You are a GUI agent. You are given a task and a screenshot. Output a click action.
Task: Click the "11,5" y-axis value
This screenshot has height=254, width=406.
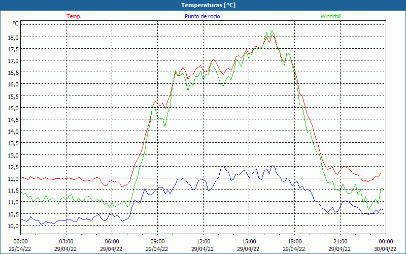(14, 190)
